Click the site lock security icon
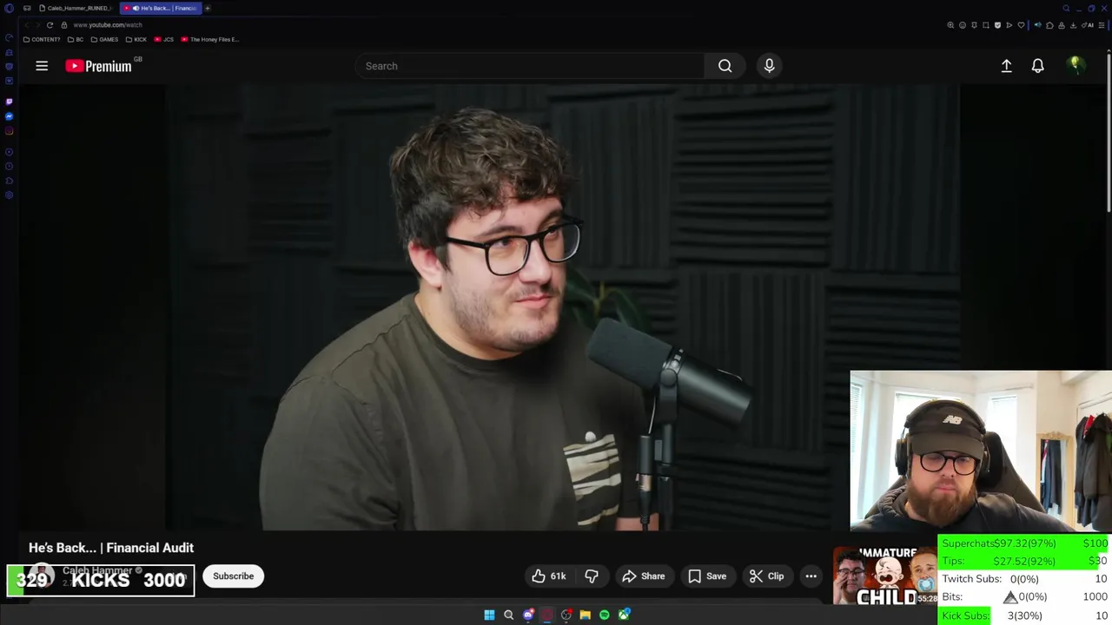Screen dimensions: 1112x625 (x=64, y=25)
